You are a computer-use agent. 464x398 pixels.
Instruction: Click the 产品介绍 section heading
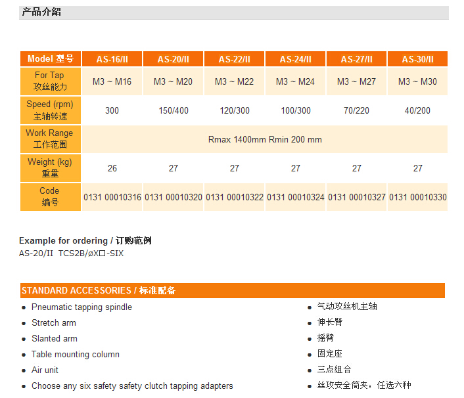pyautogui.click(x=41, y=12)
